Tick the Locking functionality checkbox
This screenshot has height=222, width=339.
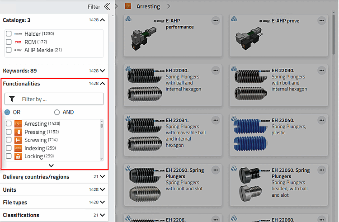[9, 156]
